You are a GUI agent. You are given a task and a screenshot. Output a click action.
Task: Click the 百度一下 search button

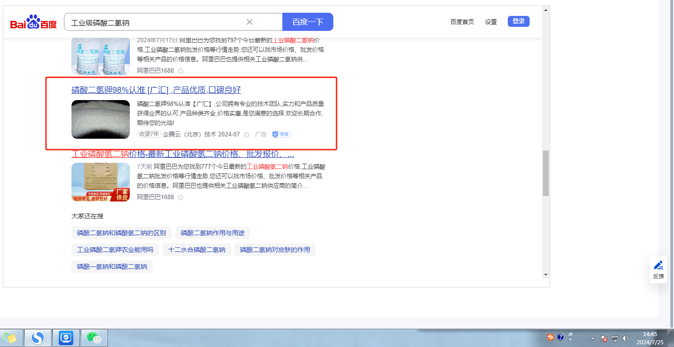click(x=308, y=22)
